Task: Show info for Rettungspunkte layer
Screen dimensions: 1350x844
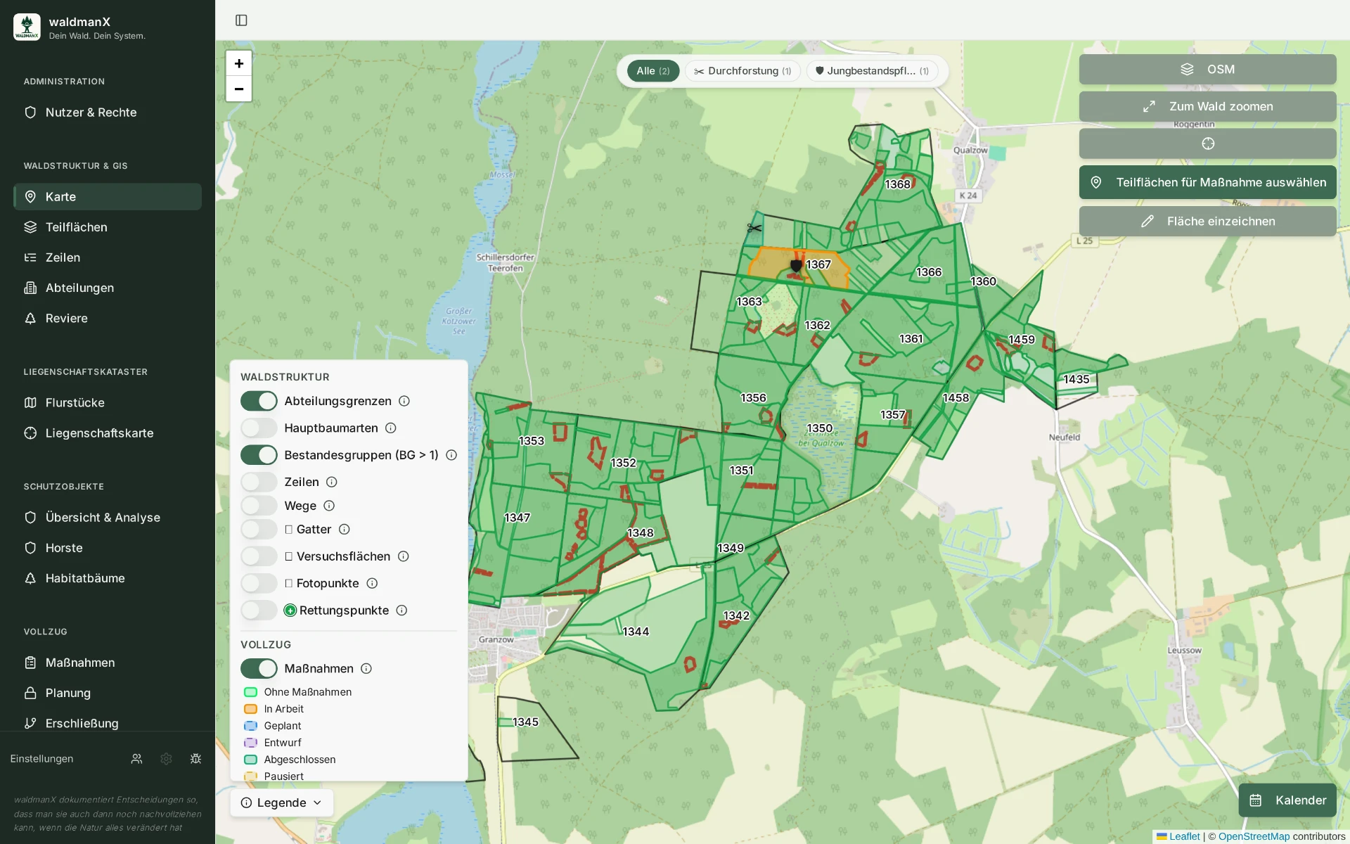Action: point(401,610)
